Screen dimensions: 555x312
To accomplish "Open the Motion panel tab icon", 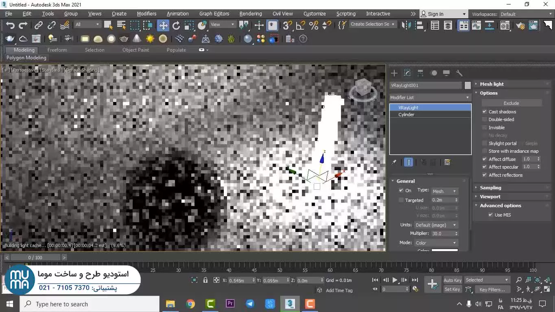I will 434,73.
